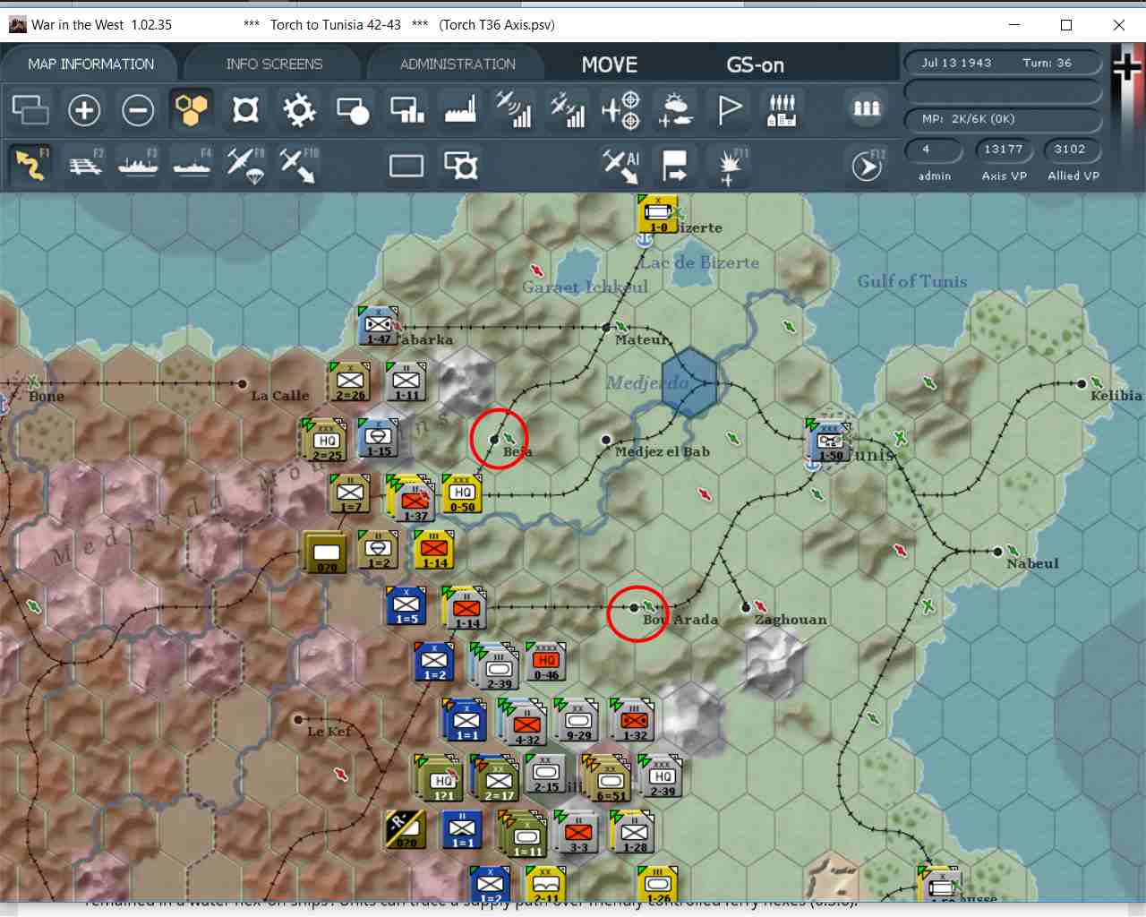Click the Jul 13 1943 date display

(x=957, y=63)
